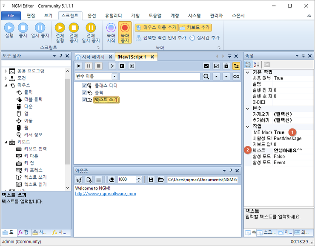Select 텍스트 읽기 tool item
This screenshot has height=246, width=315.
[x=31, y=184]
